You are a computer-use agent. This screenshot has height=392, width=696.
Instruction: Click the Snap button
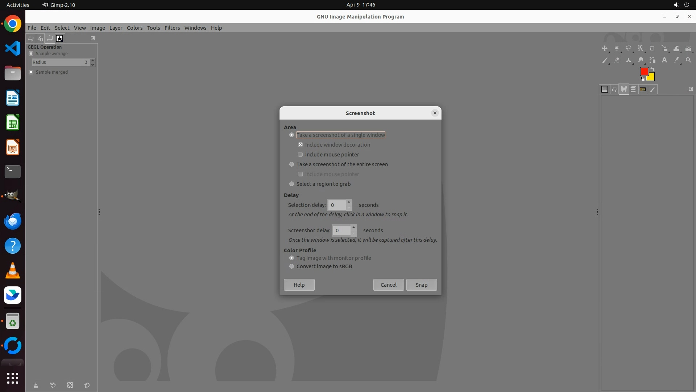[421, 285]
